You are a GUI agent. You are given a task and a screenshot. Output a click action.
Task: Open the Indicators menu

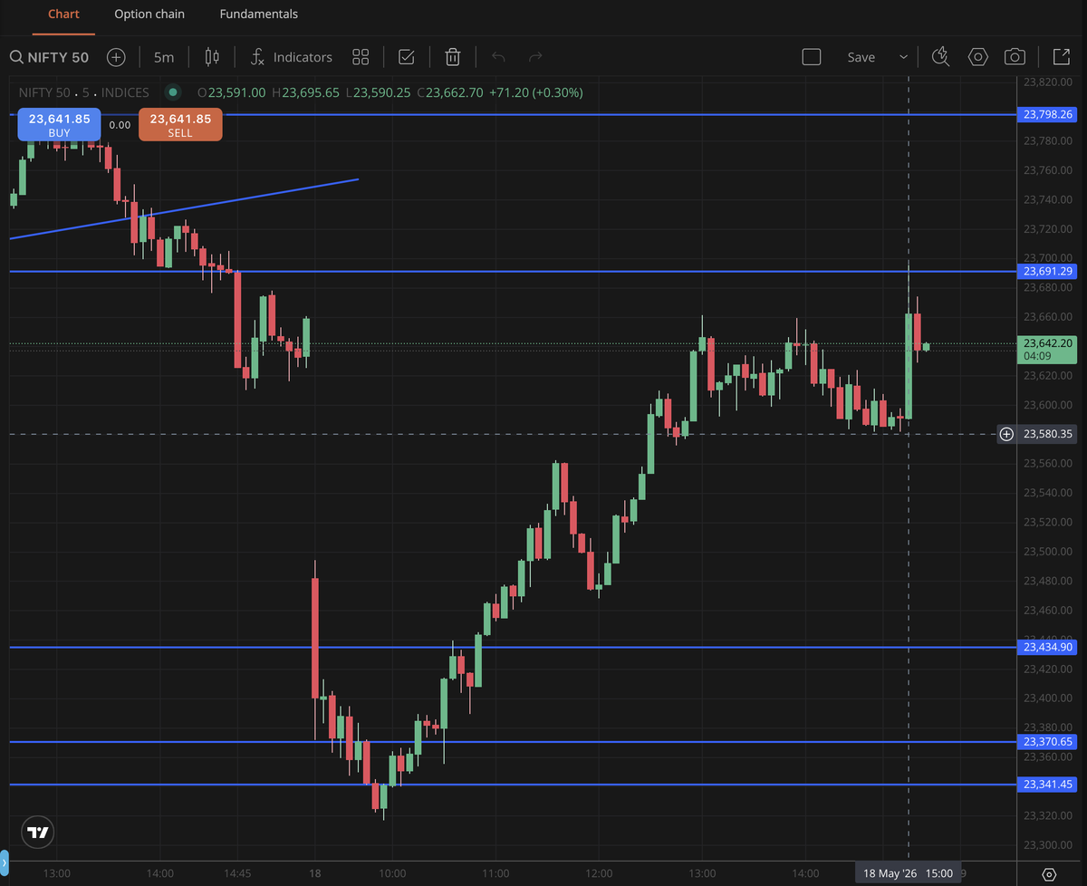292,57
